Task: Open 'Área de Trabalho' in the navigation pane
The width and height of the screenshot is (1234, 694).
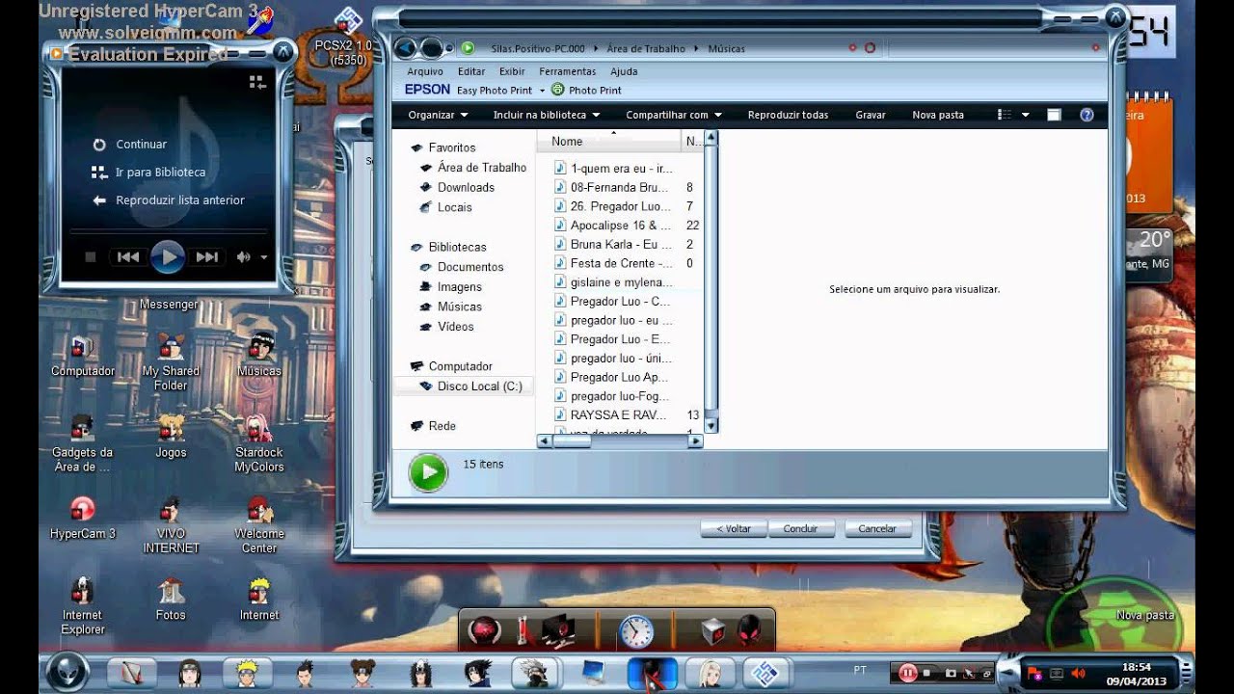Action: point(482,168)
